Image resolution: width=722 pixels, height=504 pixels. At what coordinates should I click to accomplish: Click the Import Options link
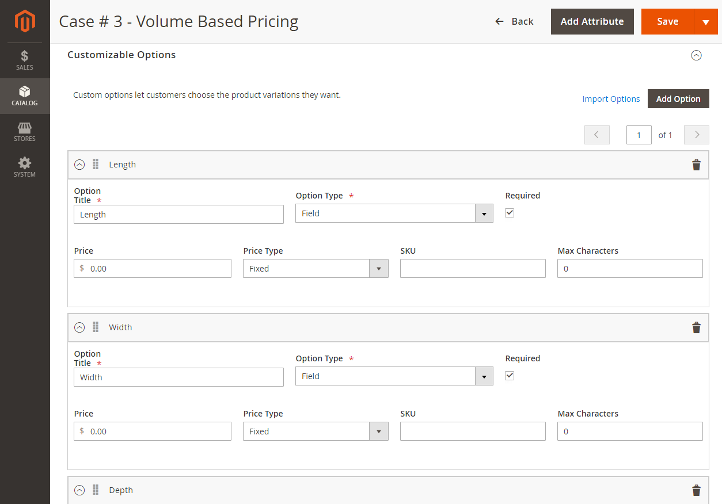[611, 99]
